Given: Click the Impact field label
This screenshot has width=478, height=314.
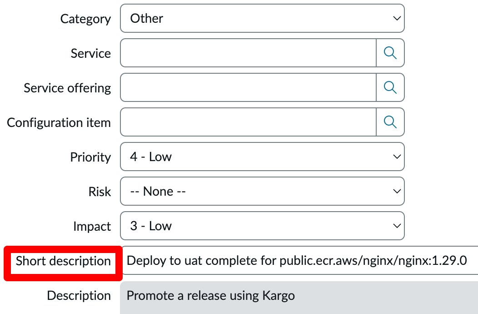Looking at the screenshot, I should tap(92, 227).
